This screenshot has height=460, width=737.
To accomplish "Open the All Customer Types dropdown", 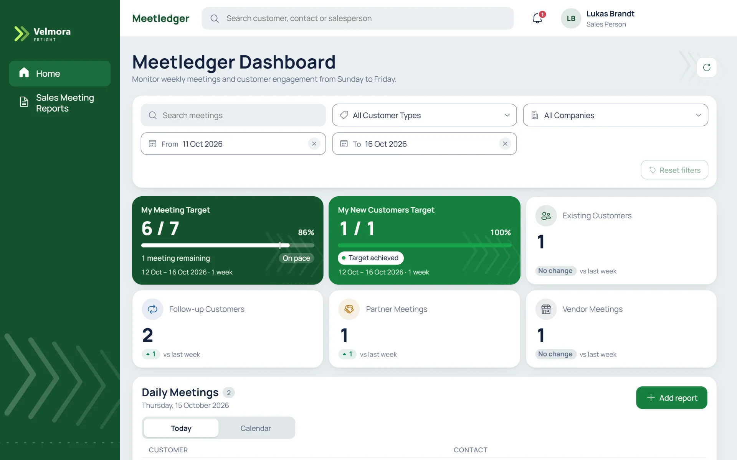I will pyautogui.click(x=424, y=115).
